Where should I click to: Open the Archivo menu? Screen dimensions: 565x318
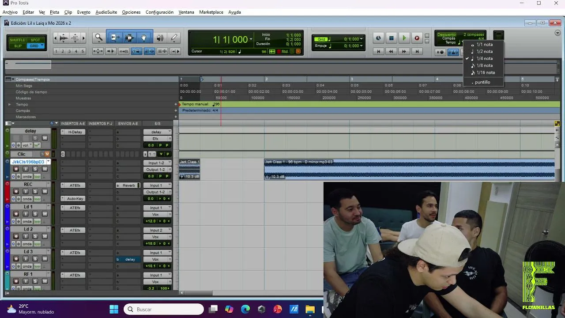point(10,12)
